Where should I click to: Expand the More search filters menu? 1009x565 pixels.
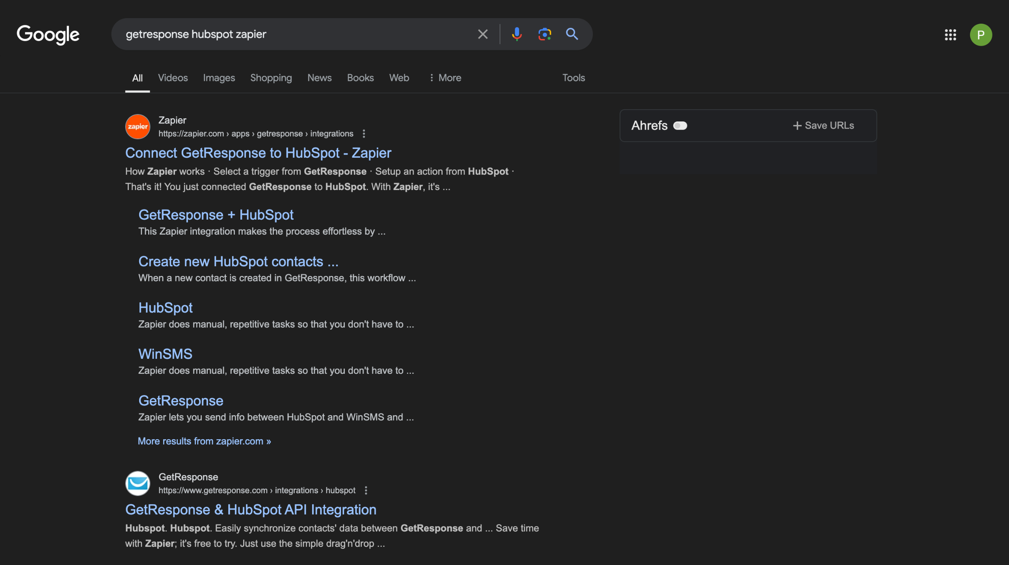(445, 78)
